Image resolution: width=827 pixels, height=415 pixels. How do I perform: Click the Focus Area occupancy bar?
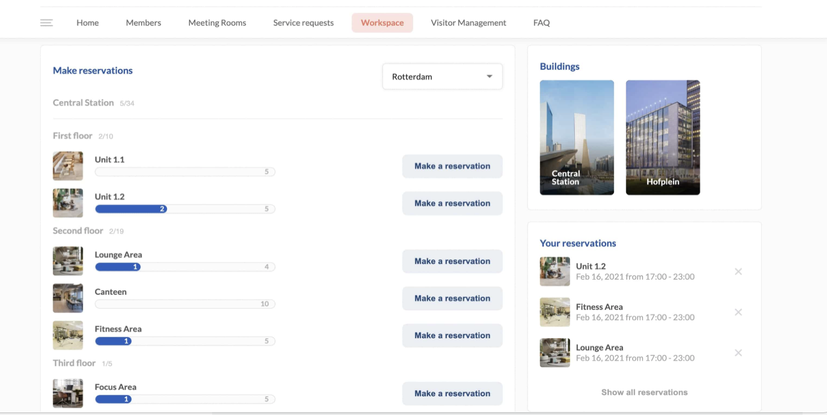185,399
